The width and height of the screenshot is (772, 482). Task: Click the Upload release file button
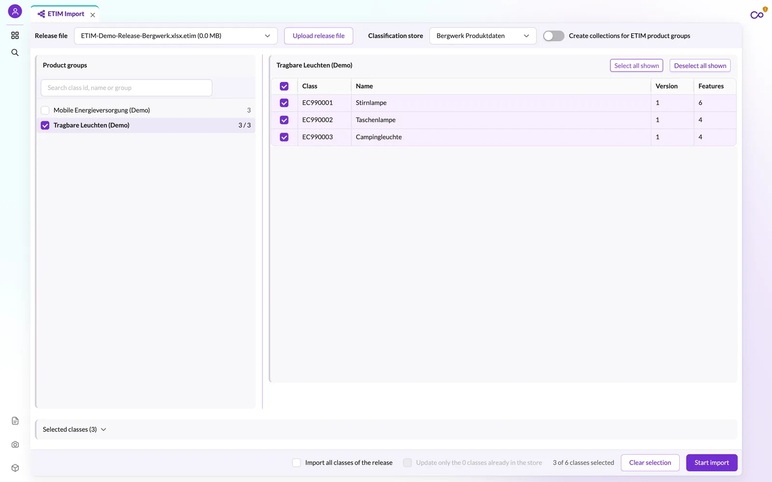(x=318, y=36)
